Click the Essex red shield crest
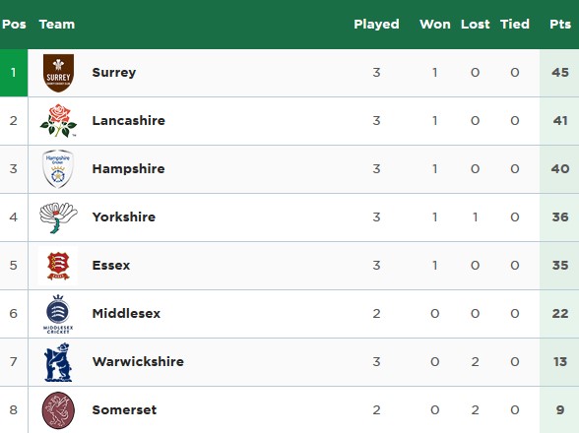The height and width of the screenshot is (433, 579). (58, 266)
